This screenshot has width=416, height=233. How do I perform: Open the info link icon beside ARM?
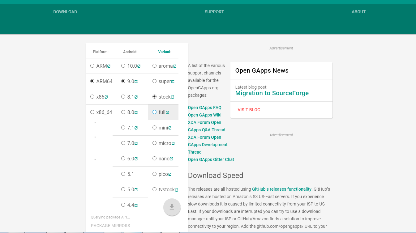(109, 66)
